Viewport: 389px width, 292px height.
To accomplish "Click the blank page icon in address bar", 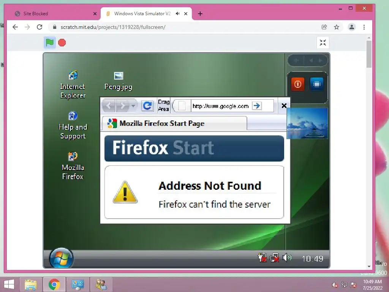I will (x=182, y=106).
